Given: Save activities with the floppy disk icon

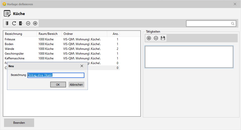Looking at the screenshot, I should (x=163, y=38).
